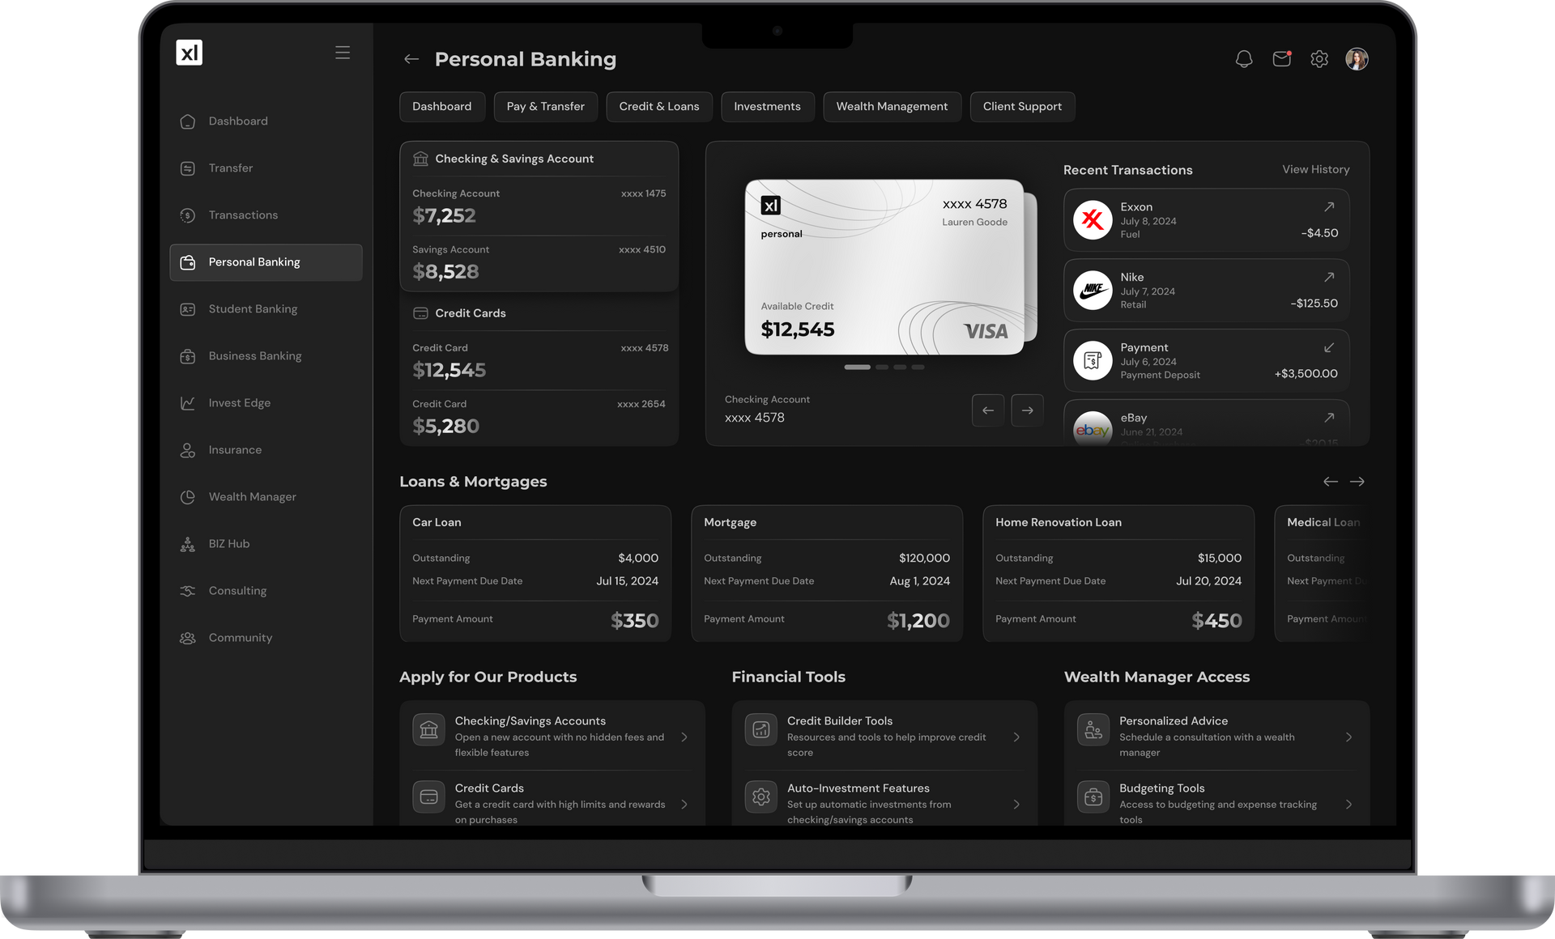
Task: Click the Consulting handshake icon
Action: (x=188, y=591)
